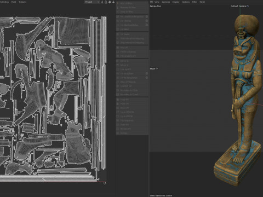Choose Flip Sequence
263x197 pixels.
pyautogui.click(x=132, y=120)
